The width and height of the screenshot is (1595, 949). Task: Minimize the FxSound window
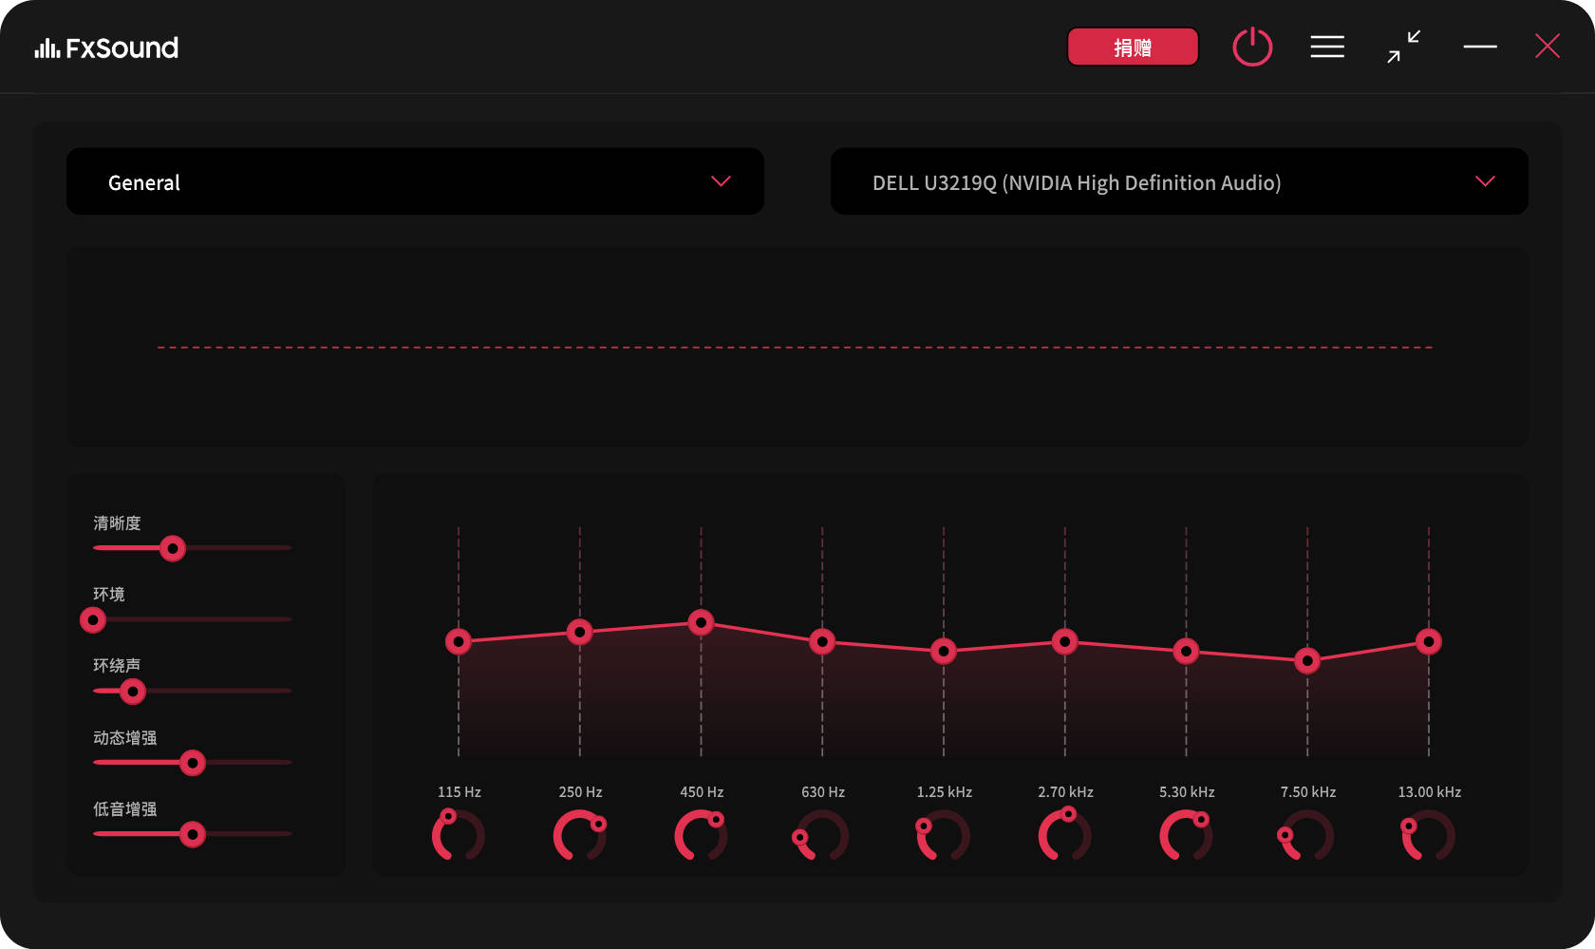pos(1480,47)
